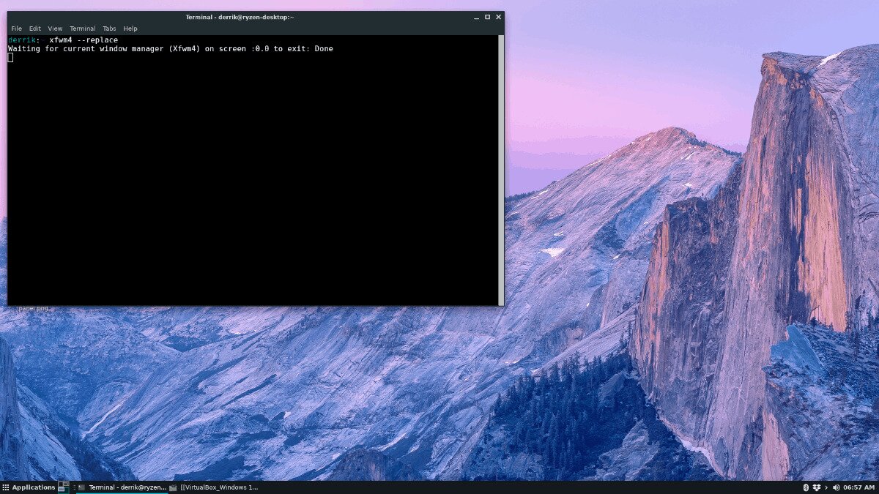This screenshot has height=494, width=879.
Task: Click the Applications grid icon
Action: click(x=5, y=487)
